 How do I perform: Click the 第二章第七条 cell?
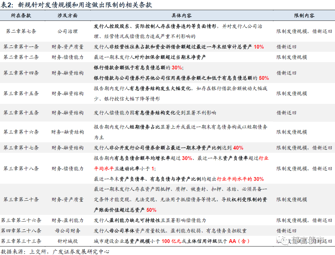click(21, 31)
